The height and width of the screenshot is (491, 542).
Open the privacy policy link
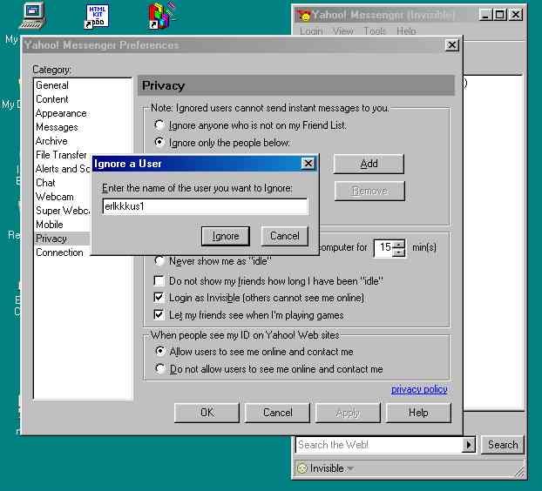(x=419, y=389)
